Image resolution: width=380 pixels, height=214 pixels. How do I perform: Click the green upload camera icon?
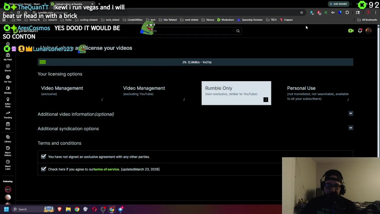pos(351,31)
